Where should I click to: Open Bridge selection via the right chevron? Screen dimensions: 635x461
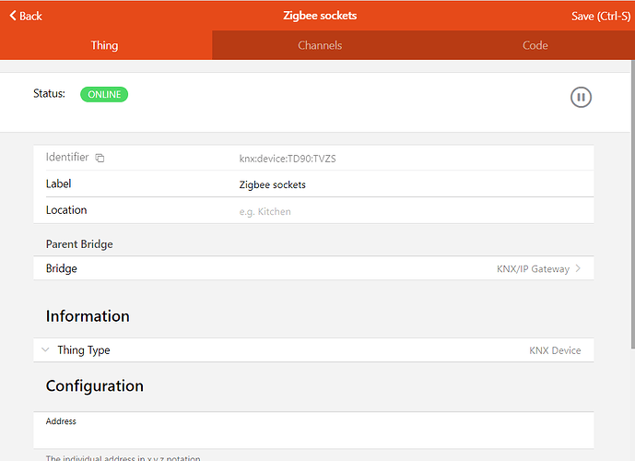click(578, 269)
